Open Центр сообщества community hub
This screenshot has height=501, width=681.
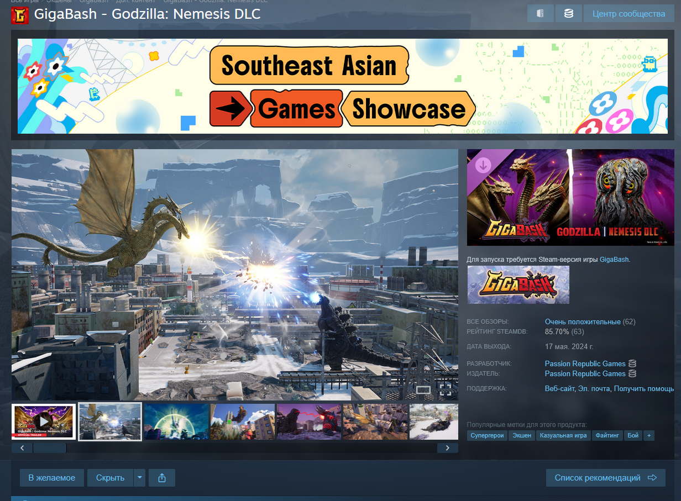point(628,13)
